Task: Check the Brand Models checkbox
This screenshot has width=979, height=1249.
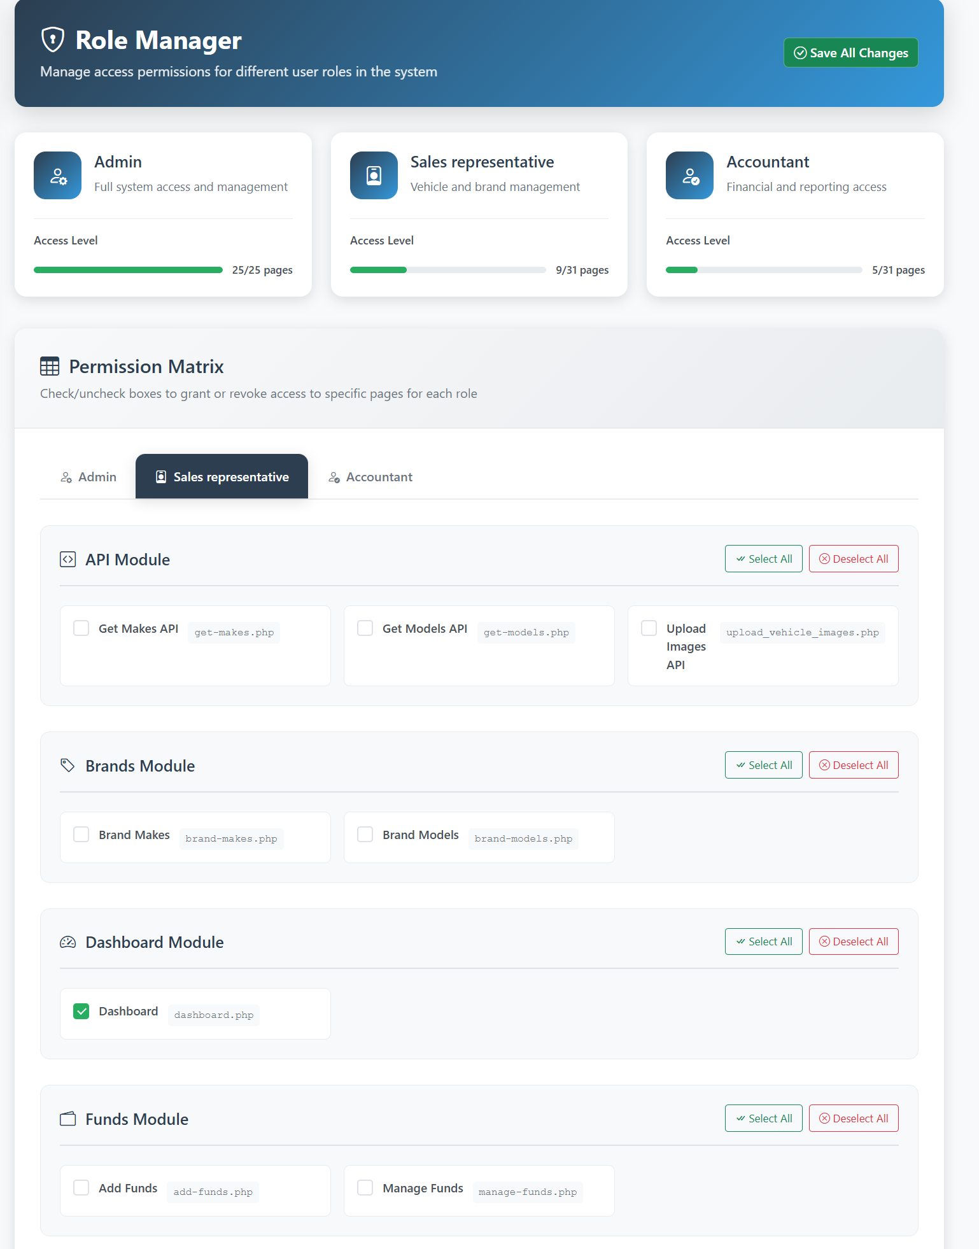Action: point(365,835)
